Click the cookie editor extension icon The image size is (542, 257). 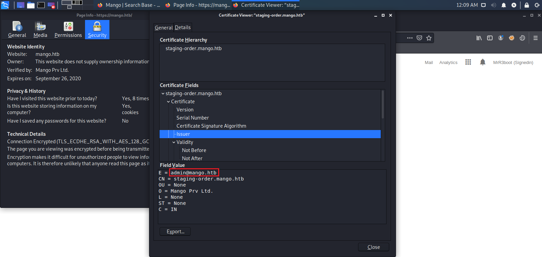click(x=522, y=38)
